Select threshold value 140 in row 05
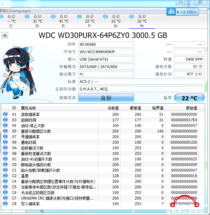 (x=160, y=131)
